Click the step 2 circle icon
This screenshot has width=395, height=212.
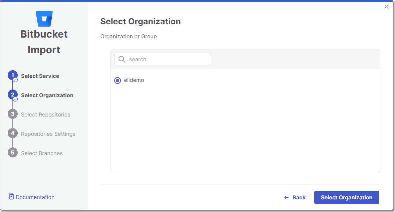13,95
